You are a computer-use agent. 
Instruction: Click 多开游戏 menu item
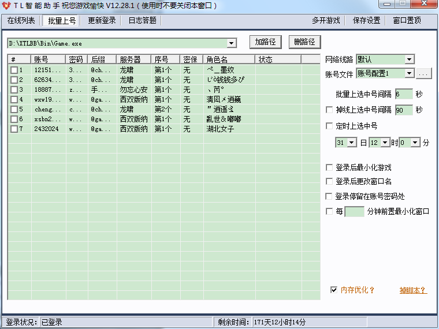[326, 20]
